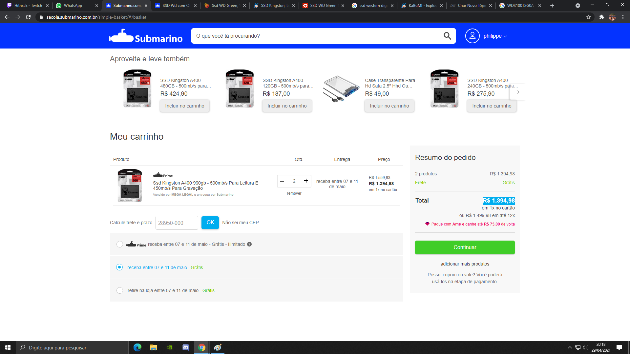Image resolution: width=630 pixels, height=354 pixels.
Task: Switch to the WDS100T2G0A tab
Action: click(x=520, y=6)
